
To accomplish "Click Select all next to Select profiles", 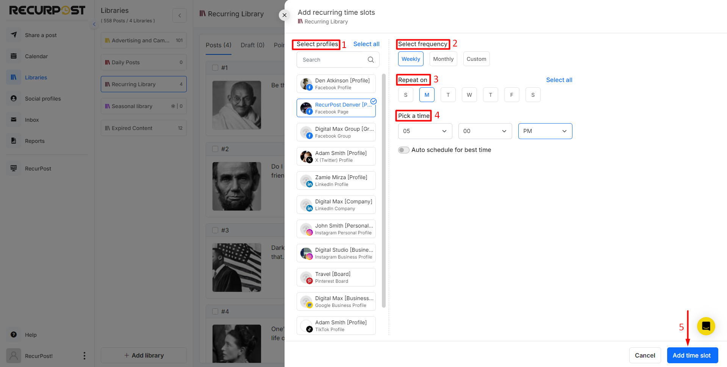I will click(366, 44).
